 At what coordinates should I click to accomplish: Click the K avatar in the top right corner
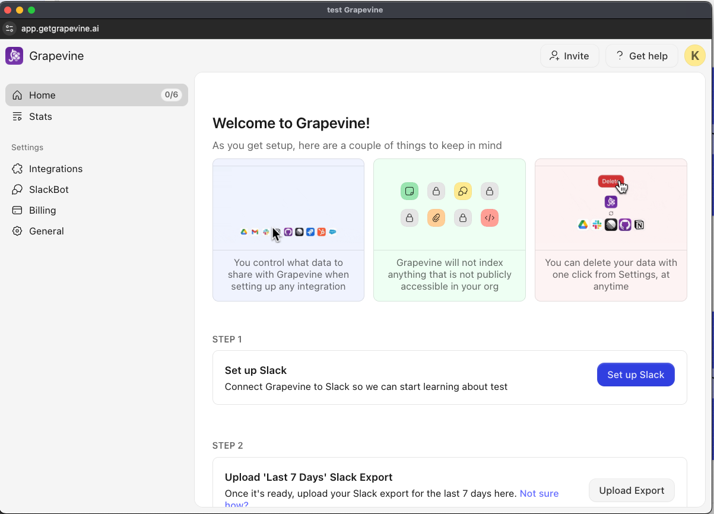point(694,55)
